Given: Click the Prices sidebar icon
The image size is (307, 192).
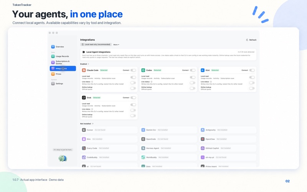Looking at the screenshot, I should [x=53, y=74].
